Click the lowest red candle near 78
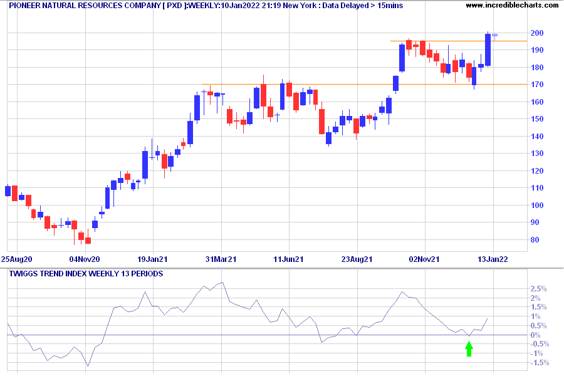This screenshot has width=564, height=376. coord(88,241)
